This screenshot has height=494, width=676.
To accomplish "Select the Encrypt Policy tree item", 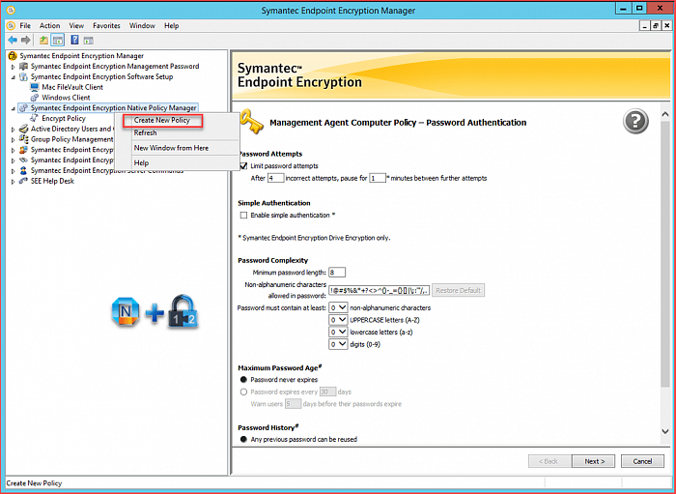I will pyautogui.click(x=64, y=118).
